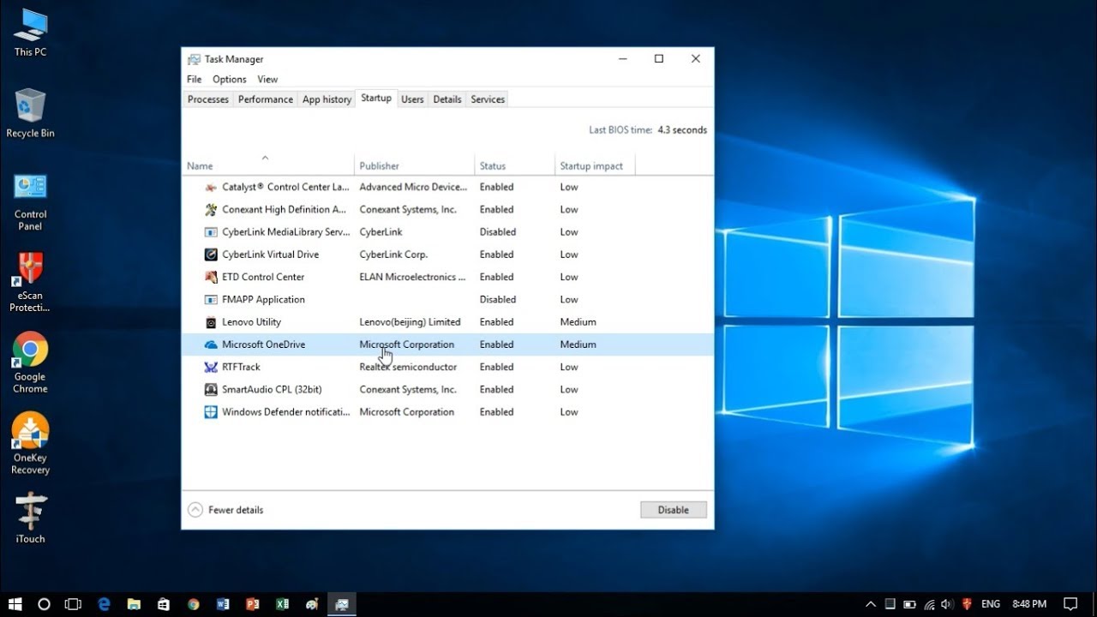Switch to the Performance tab
The image size is (1097, 617).
[265, 99]
